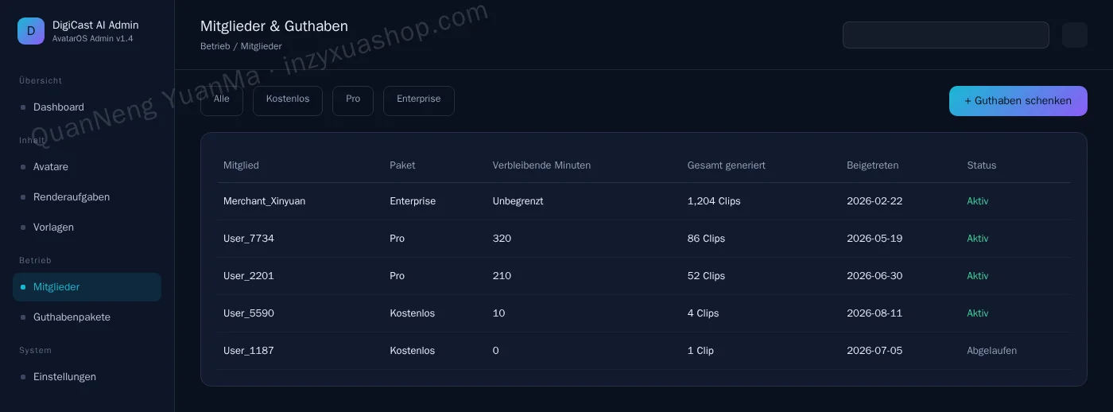Focus the search field in the header
Image resolution: width=1113 pixels, height=412 pixels.
click(946, 35)
